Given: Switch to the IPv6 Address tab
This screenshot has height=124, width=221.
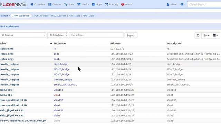Looking at the screenshot, I should tap(41, 15).
